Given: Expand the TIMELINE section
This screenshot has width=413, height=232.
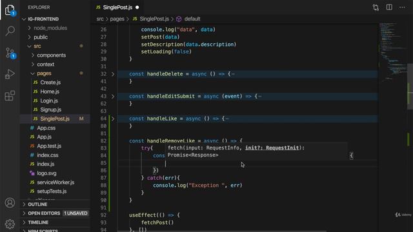Looking at the screenshot, I should click(38, 222).
